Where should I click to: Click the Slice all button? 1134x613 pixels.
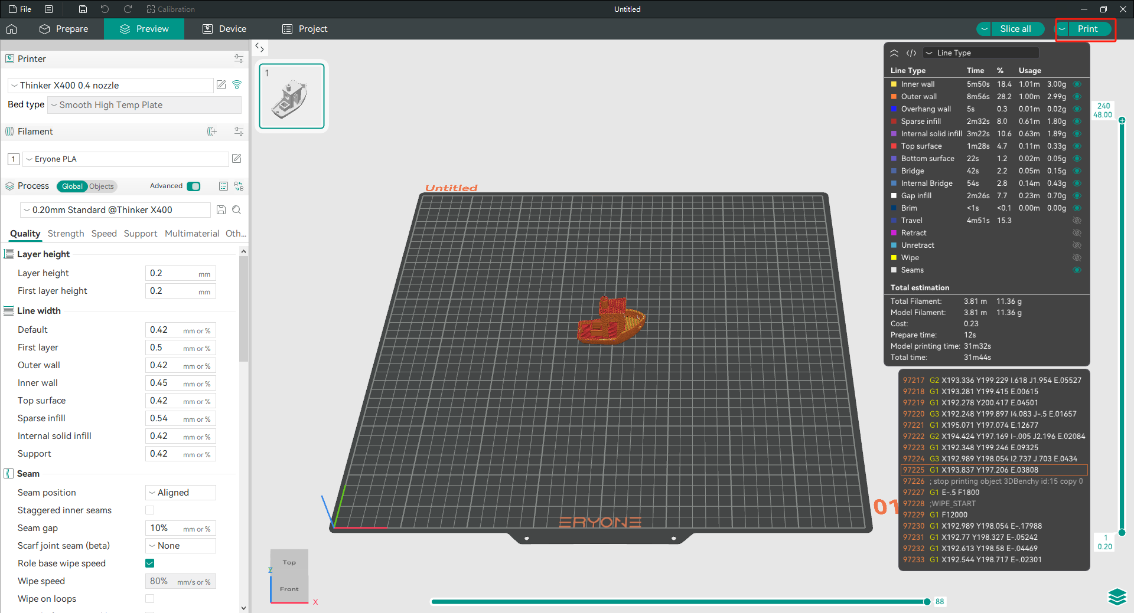pos(1015,29)
